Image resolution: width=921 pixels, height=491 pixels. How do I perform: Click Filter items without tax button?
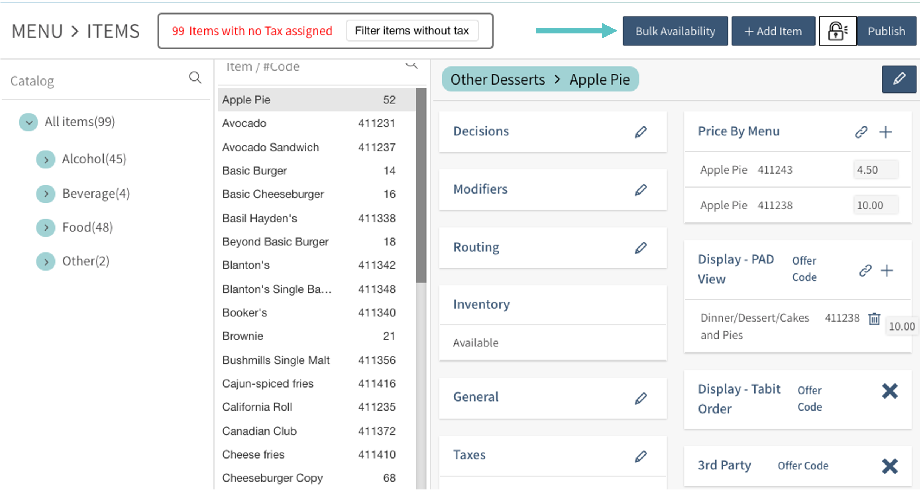(412, 31)
